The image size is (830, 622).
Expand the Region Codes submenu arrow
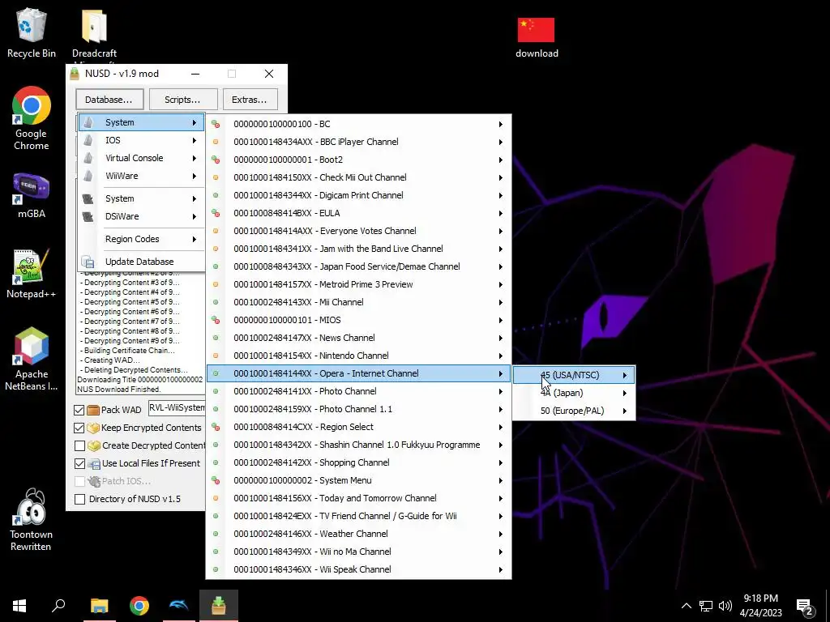[195, 239]
